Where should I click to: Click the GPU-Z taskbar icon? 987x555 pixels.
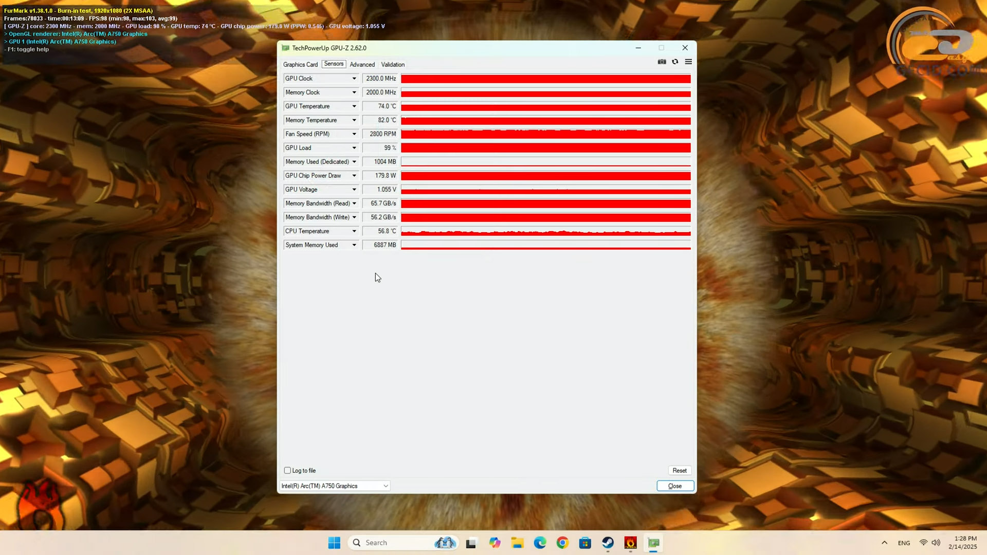[653, 543]
